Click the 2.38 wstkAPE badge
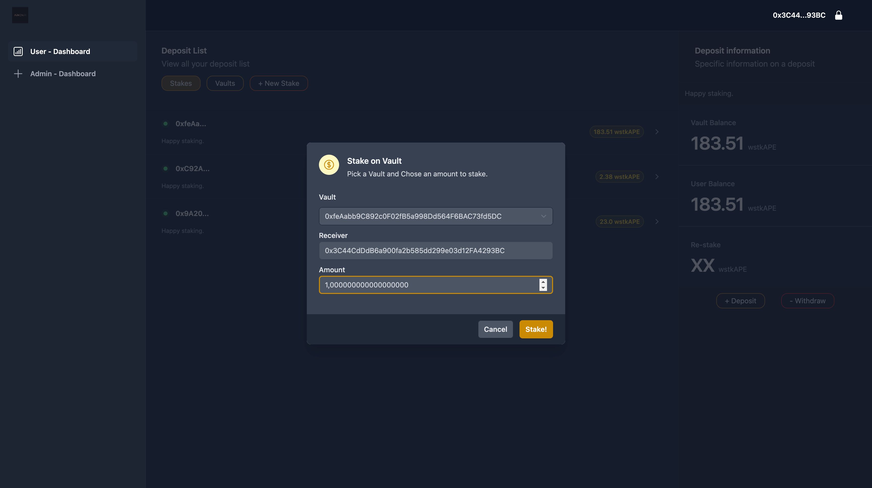The height and width of the screenshot is (488, 872). tap(619, 177)
